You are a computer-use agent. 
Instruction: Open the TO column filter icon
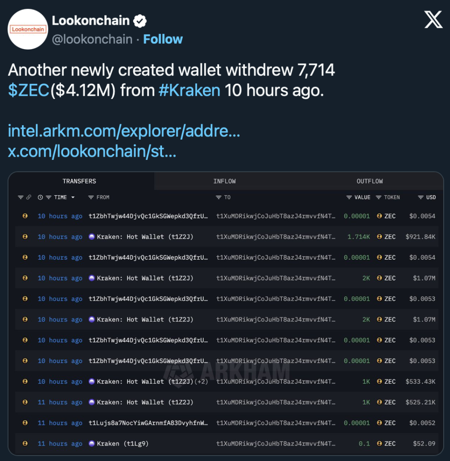[x=219, y=198]
